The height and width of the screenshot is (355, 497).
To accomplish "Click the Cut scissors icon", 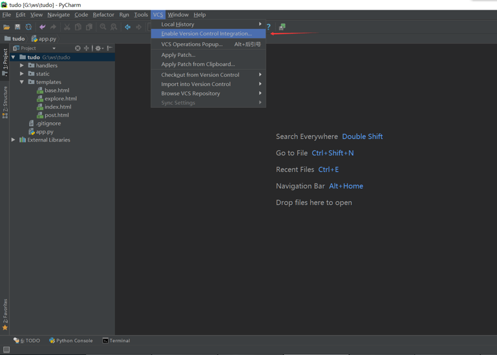I will (67, 27).
